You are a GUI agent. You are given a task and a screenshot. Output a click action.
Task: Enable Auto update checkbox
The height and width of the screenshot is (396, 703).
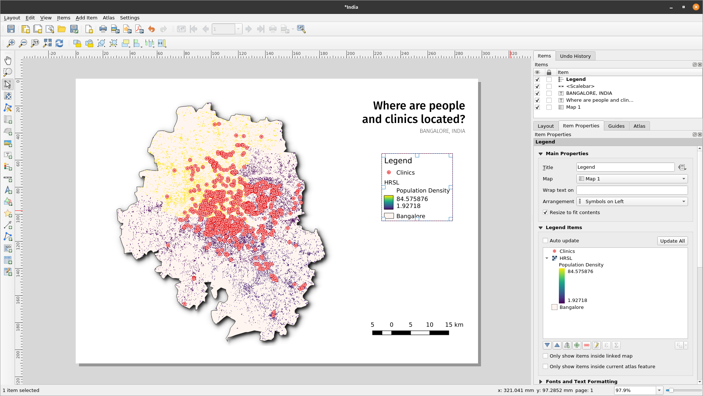tap(545, 240)
